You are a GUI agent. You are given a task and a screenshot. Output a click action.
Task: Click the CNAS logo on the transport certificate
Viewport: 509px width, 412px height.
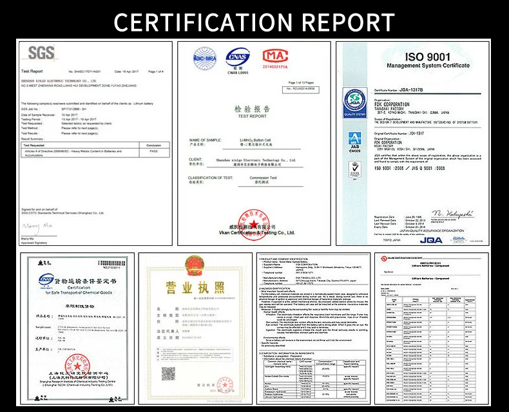(46, 279)
